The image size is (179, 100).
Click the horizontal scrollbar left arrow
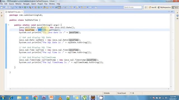point(10,89)
